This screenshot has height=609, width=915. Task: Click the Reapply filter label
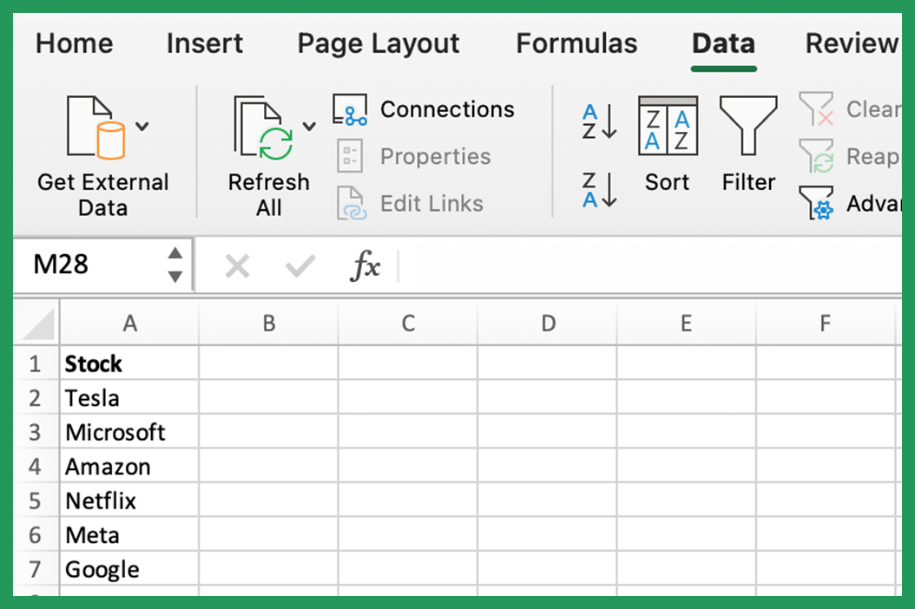coord(874,157)
